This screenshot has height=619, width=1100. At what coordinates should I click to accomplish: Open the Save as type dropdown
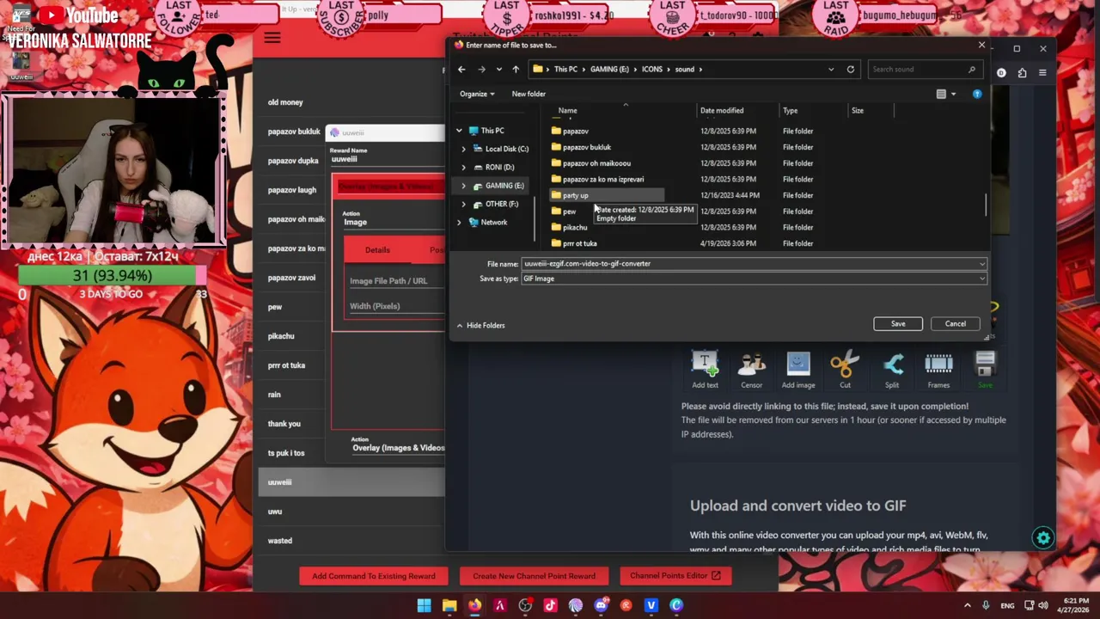[x=981, y=279]
